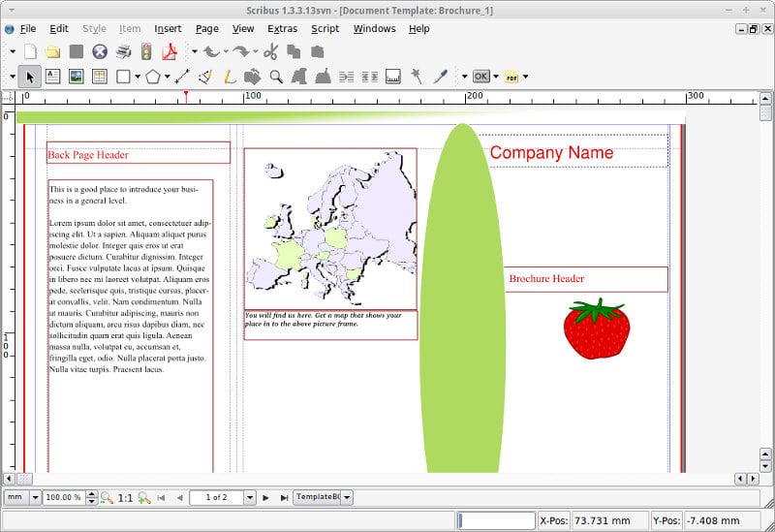Open the mm unit dropdown
This screenshot has width=775, height=532.
pos(35,497)
